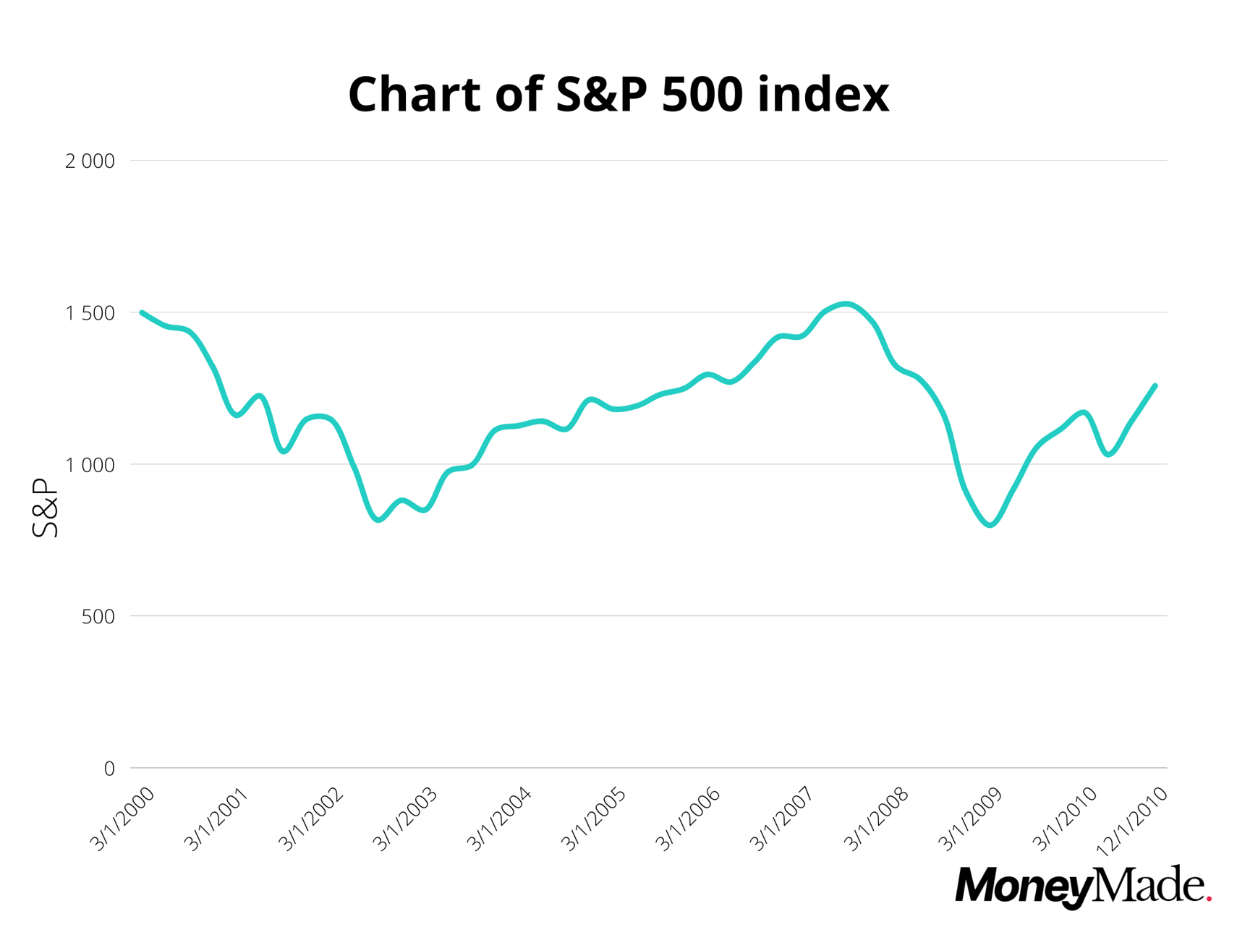Click the 500 y-axis tick label
This screenshot has width=1237, height=927.
pyautogui.click(x=98, y=617)
